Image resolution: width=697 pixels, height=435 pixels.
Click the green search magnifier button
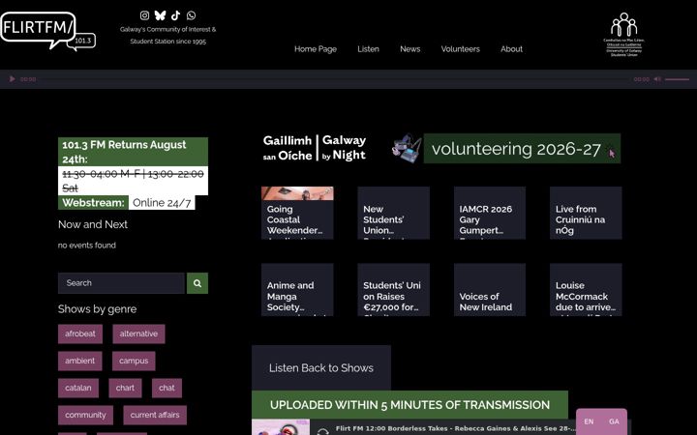(197, 283)
